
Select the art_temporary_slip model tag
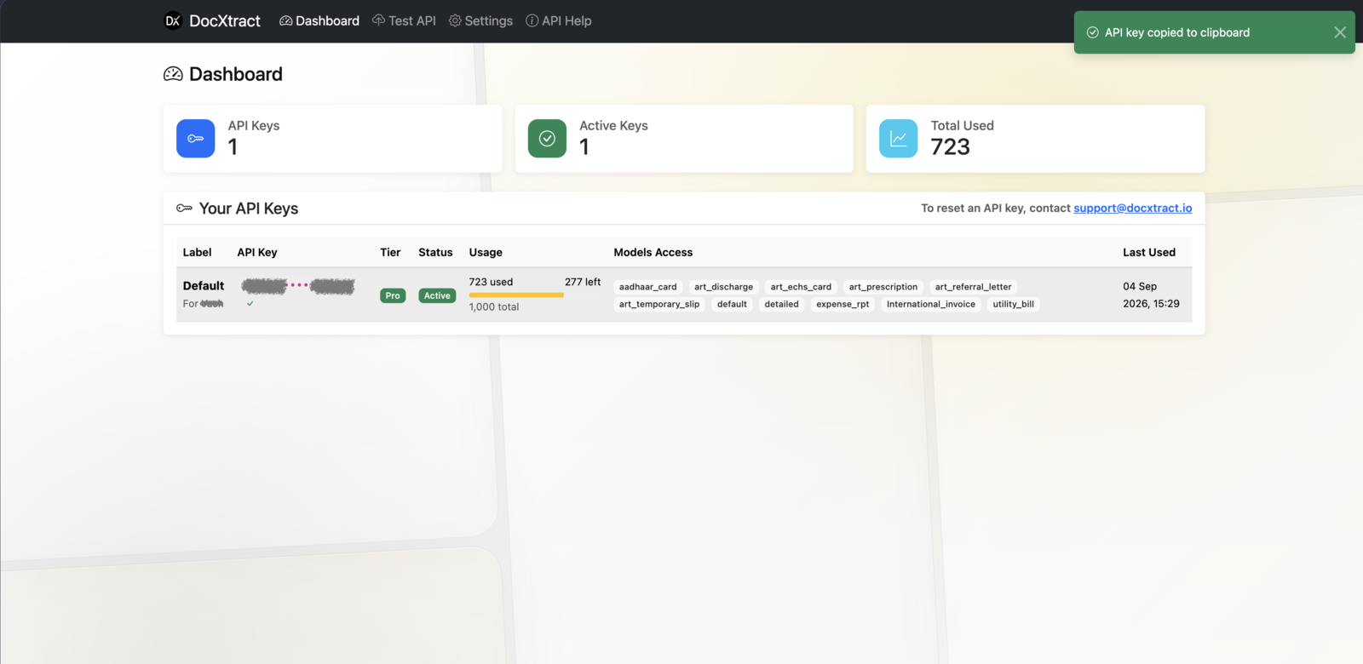[659, 304]
